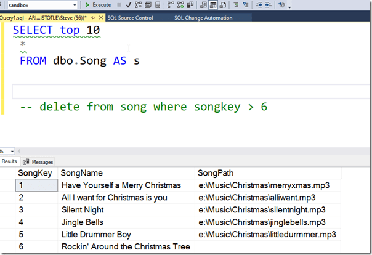Select the merryxmas.mp3 path cell
Screen dimensions: 372x255
click(268, 185)
